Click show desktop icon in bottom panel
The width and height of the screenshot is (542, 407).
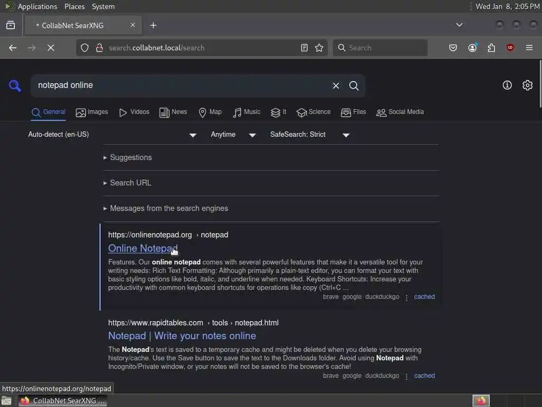6,401
